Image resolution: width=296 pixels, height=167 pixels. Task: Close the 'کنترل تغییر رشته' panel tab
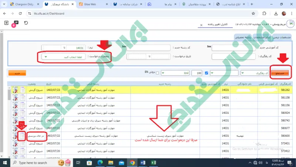[x=201, y=25]
